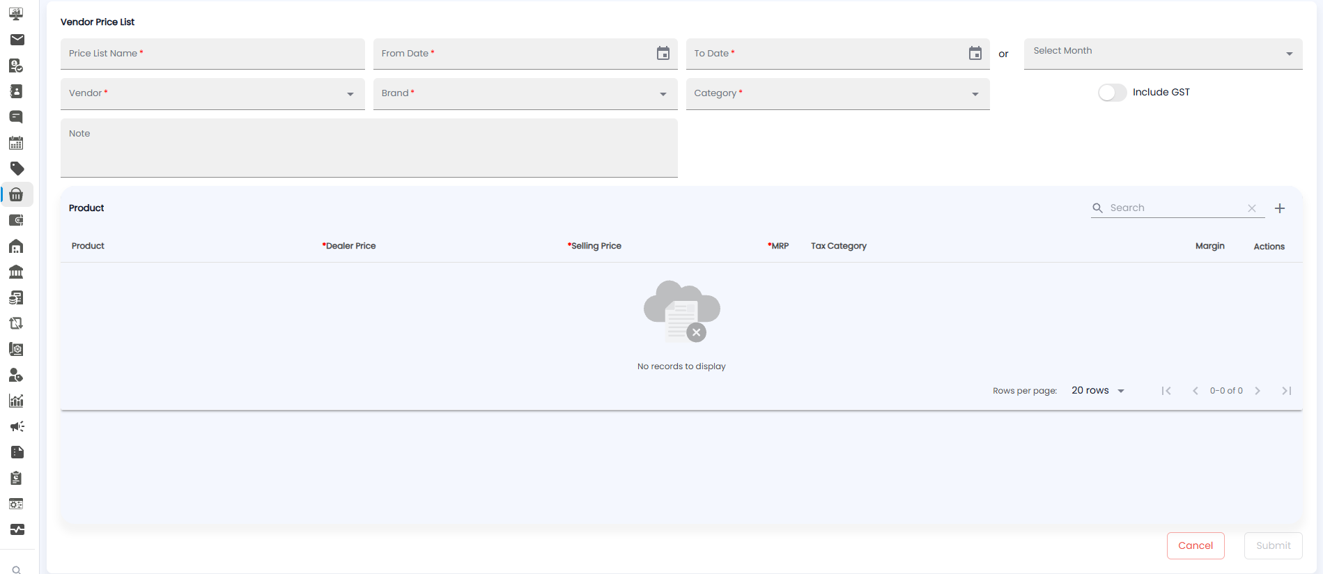Click into the Note text area
The width and height of the screenshot is (1323, 574).
369,148
